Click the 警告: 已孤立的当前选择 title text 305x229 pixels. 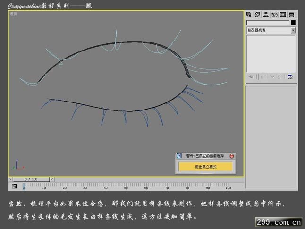click(205, 156)
